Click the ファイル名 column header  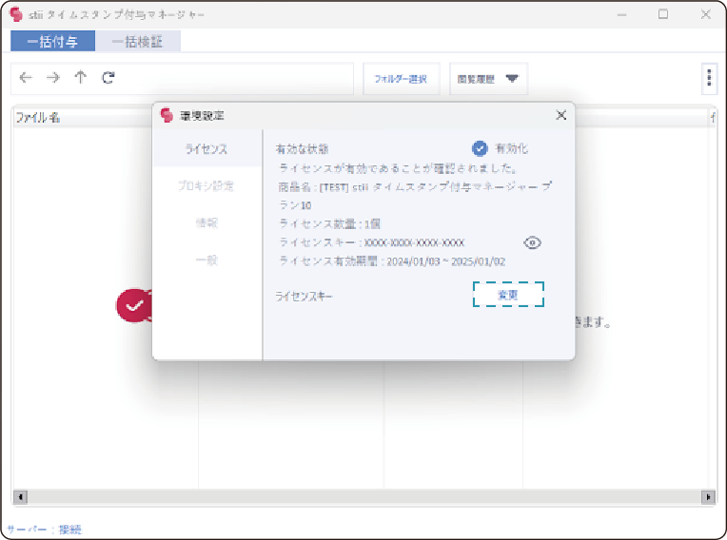tap(38, 117)
